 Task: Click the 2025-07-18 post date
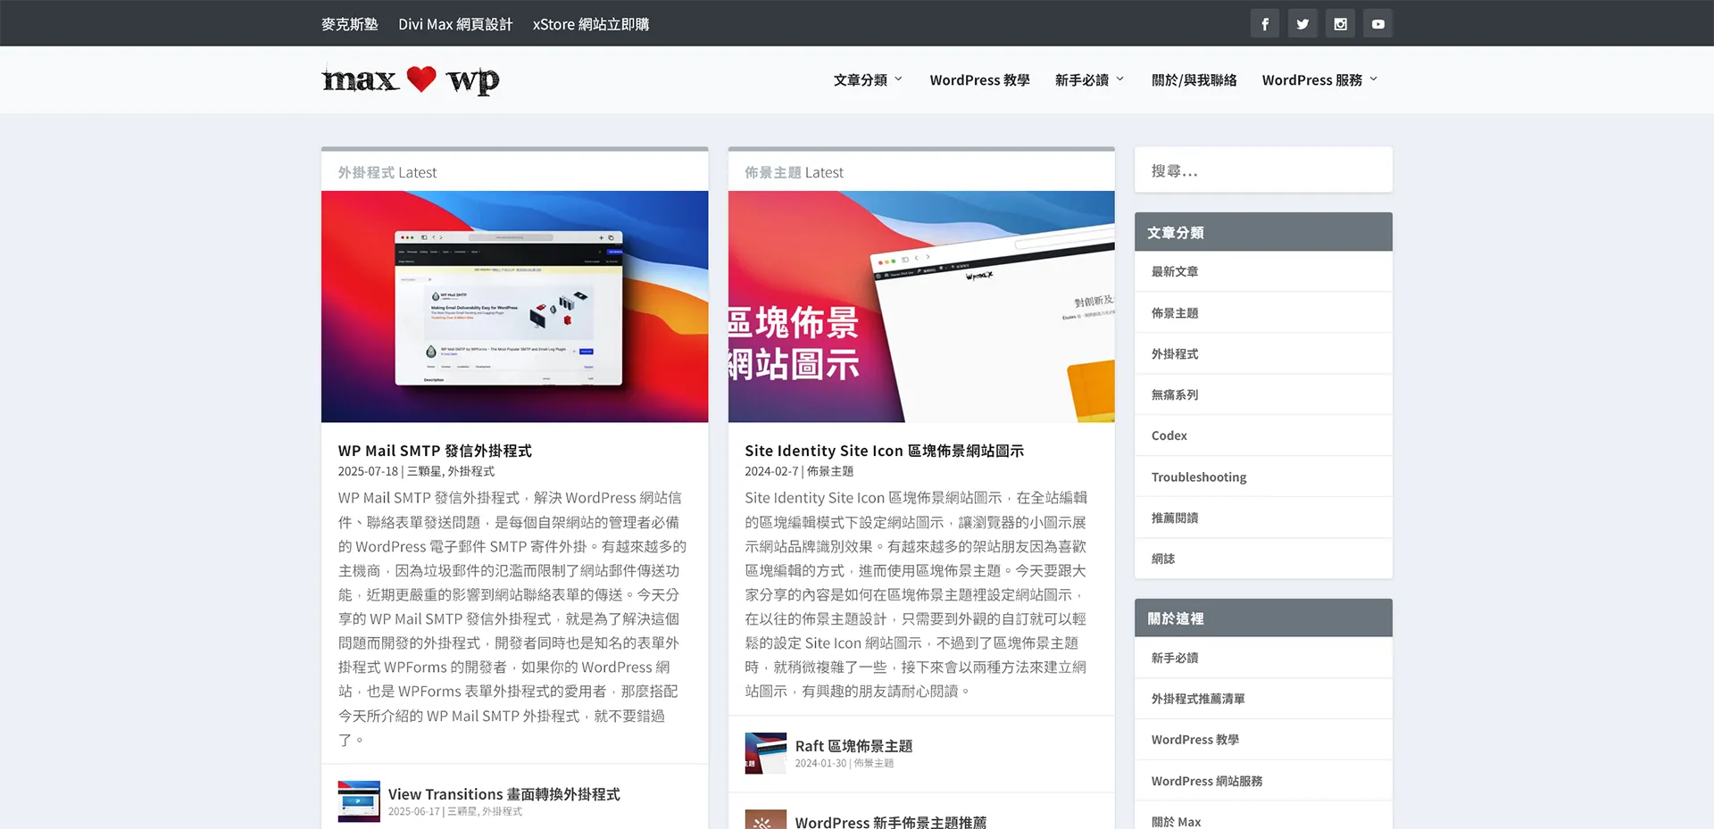click(368, 471)
